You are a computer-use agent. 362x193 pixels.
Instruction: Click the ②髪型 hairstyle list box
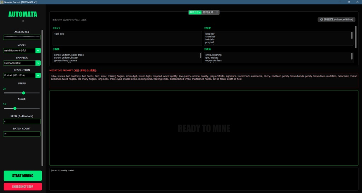[279, 38]
